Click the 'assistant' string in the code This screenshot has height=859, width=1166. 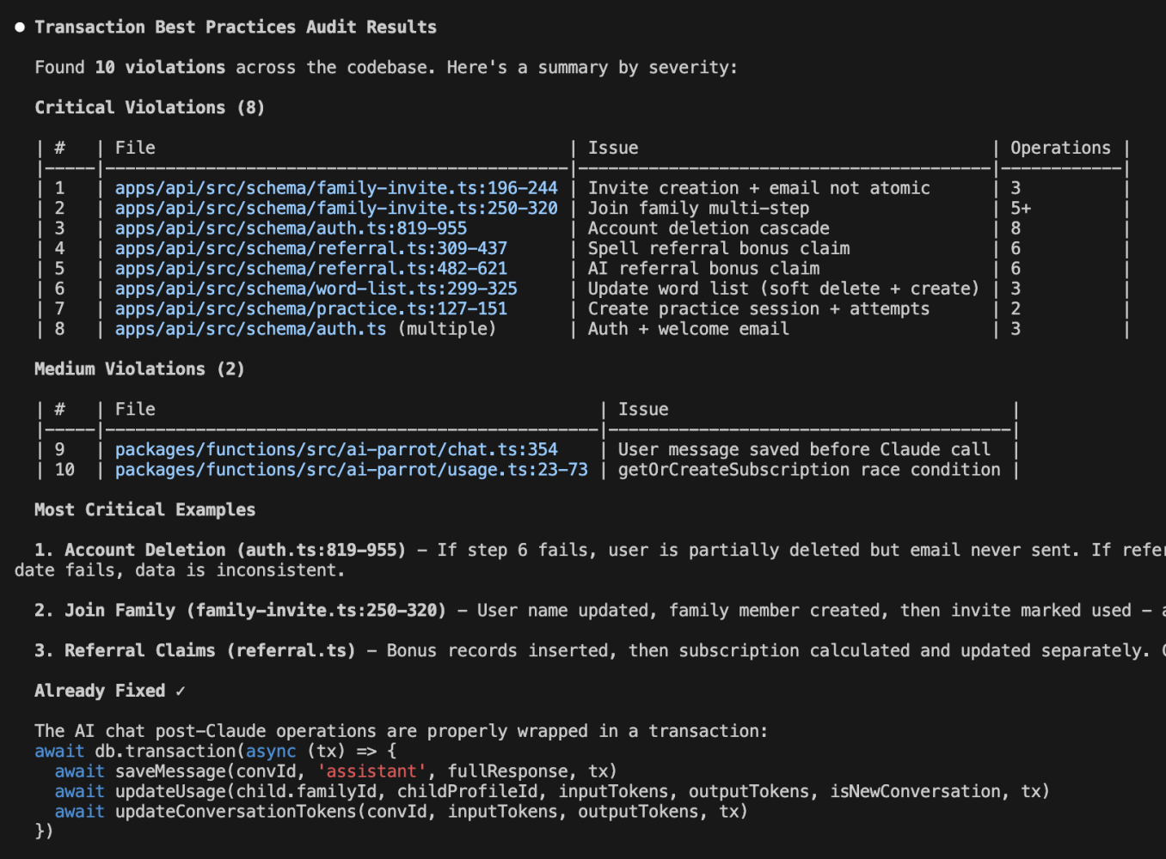tap(371, 771)
